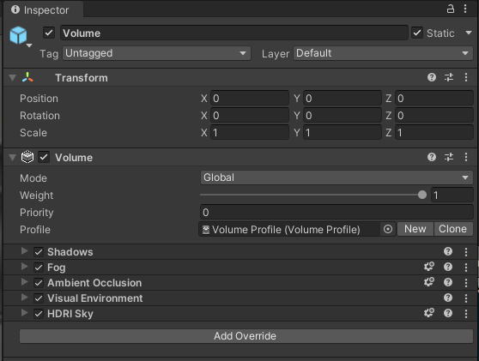Uncheck the Ambient Occlusion override
This screenshot has width=479, height=361.
[39, 283]
